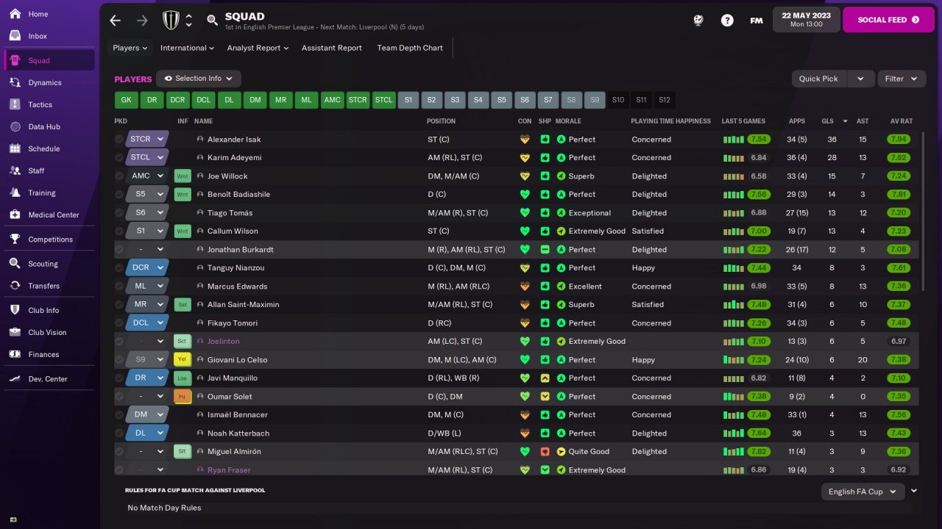Image resolution: width=942 pixels, height=529 pixels.
Task: Toggle pick checkbox for Joe Willock
Action: 119,176
